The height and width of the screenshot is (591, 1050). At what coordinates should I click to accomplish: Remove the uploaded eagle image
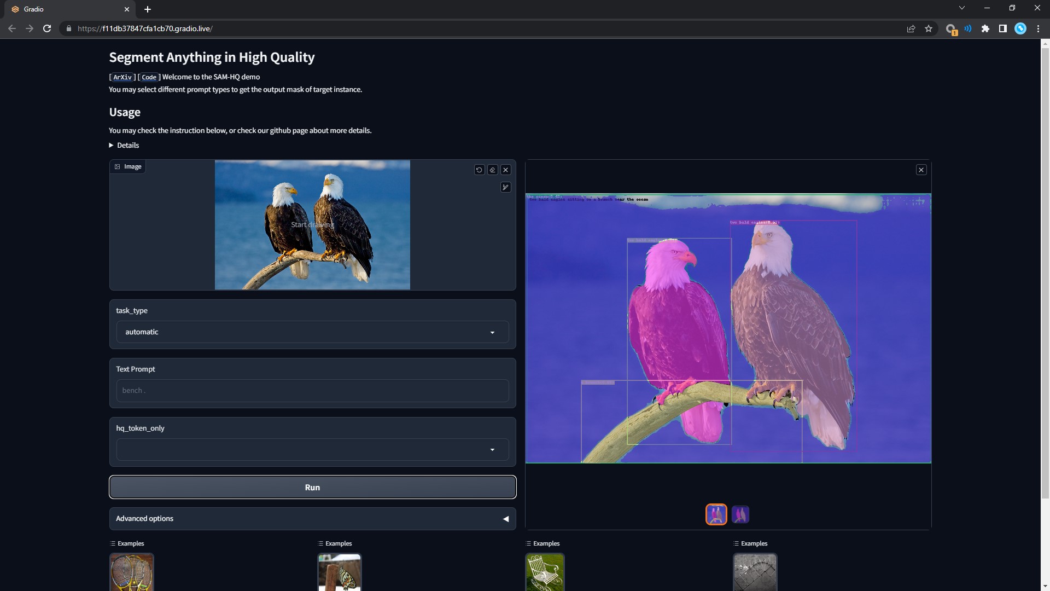506,170
